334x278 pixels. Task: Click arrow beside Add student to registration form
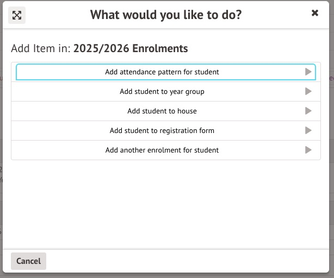coord(308,130)
